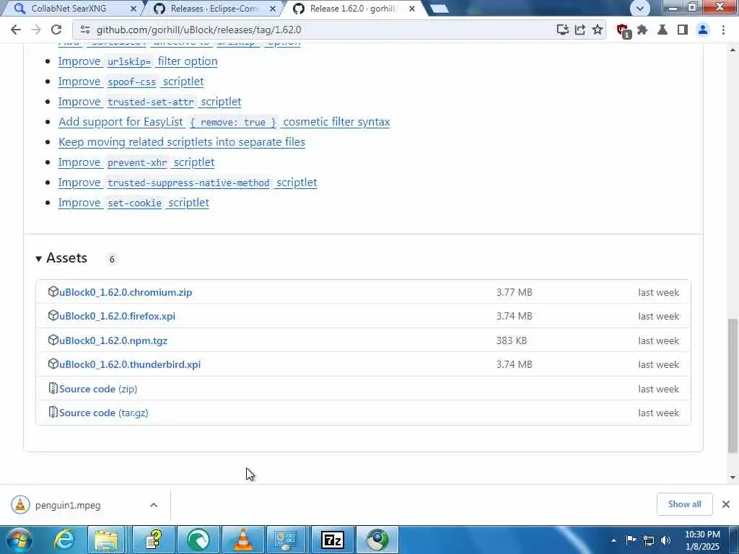This screenshot has width=739, height=554.
Task: Open options chevron for penguin1.mpeg download
Action: 154,505
